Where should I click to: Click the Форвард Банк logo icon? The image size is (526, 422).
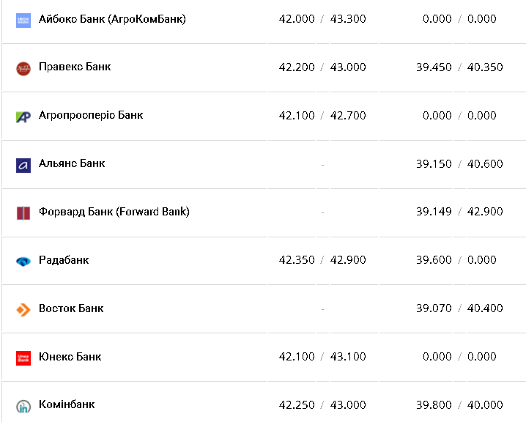[23, 213]
